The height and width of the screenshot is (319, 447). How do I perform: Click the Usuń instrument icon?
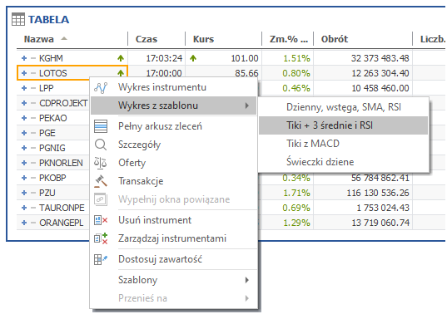click(101, 220)
